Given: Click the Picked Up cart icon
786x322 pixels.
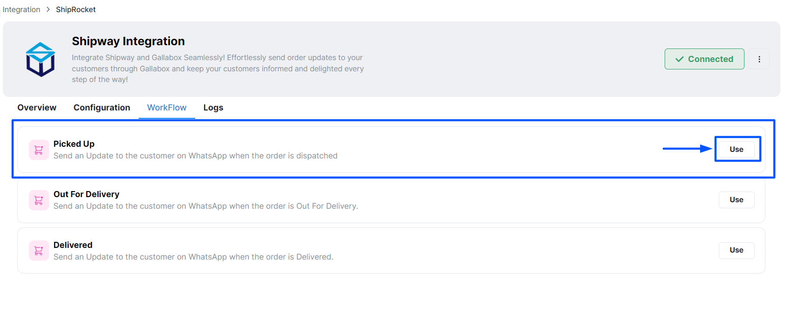Looking at the screenshot, I should pyautogui.click(x=39, y=150).
